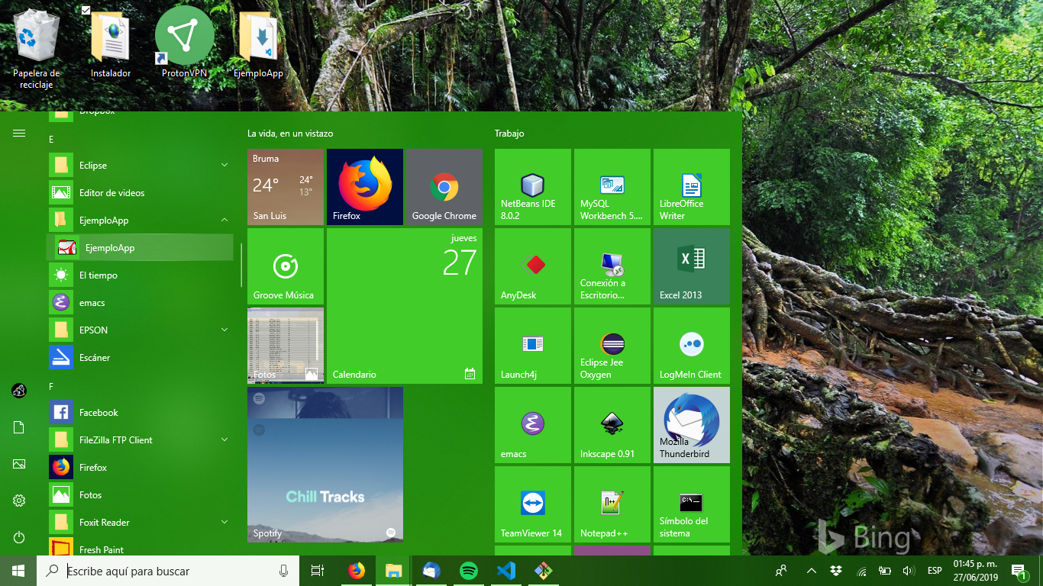
Task: Launch EjemploApp from the app list
Action: click(141, 248)
